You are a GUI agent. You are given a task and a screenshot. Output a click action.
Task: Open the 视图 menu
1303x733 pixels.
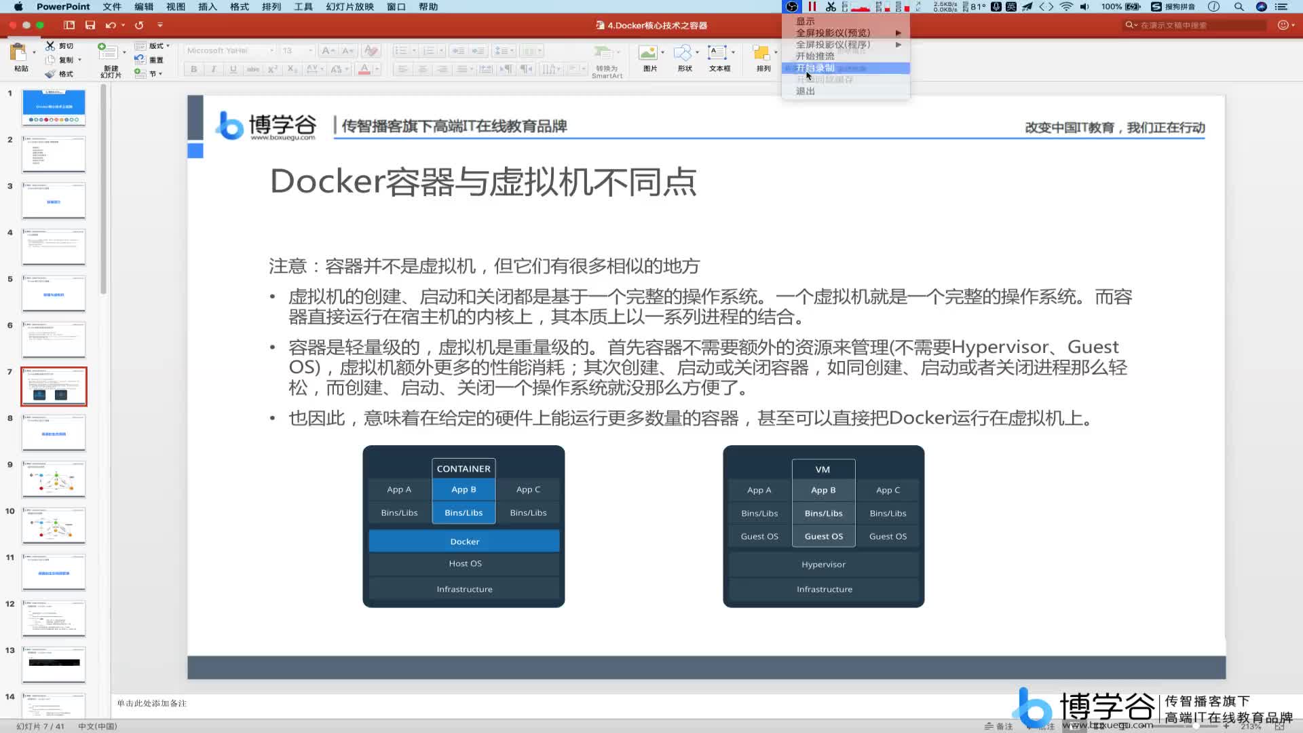coord(176,7)
